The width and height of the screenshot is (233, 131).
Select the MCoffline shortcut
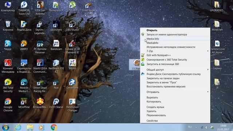(x=24, y=103)
